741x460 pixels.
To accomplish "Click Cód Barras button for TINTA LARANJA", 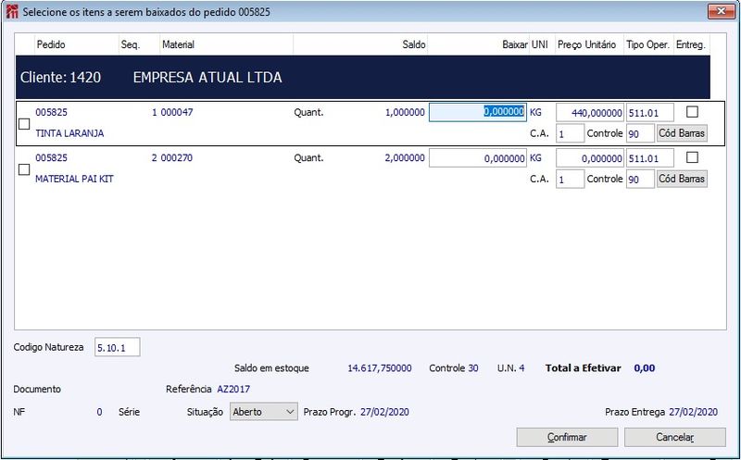I will [682, 133].
